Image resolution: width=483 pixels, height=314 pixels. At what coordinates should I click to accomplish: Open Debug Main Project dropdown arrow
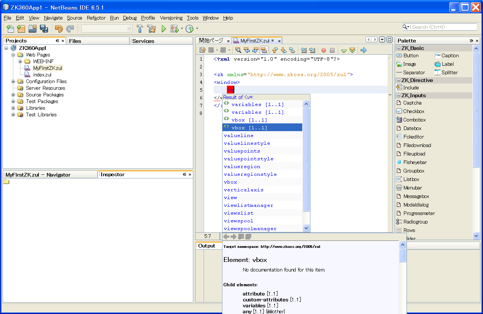(x=182, y=28)
